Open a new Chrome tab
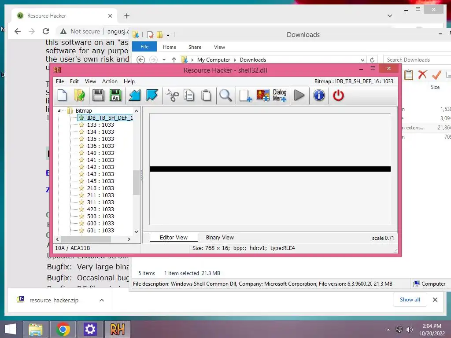Image resolution: width=451 pixels, height=338 pixels. [127, 16]
